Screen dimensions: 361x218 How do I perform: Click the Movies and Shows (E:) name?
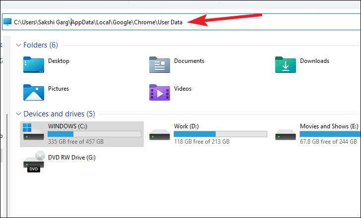click(x=329, y=126)
